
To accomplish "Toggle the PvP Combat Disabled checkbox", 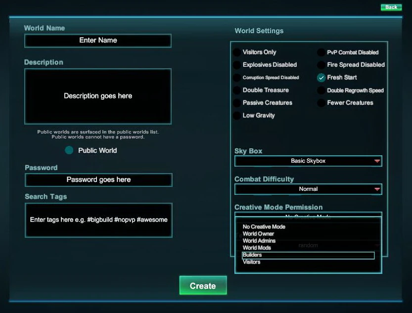I will pyautogui.click(x=321, y=52).
